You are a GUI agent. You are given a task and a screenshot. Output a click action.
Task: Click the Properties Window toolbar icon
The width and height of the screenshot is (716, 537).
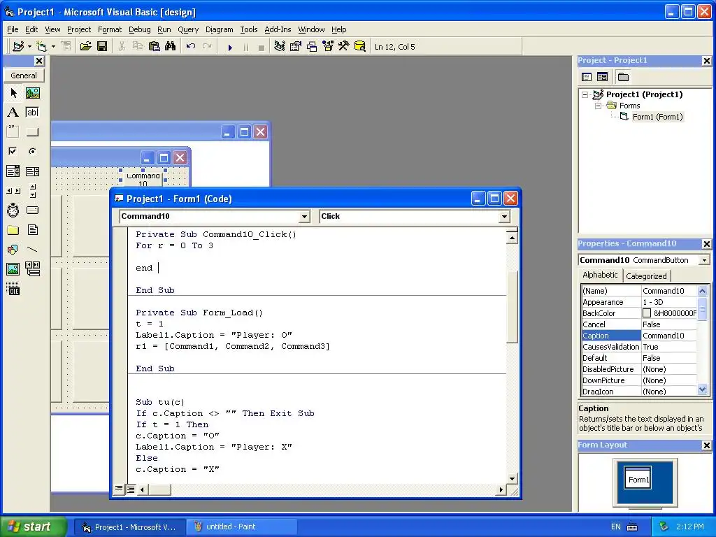(296, 46)
